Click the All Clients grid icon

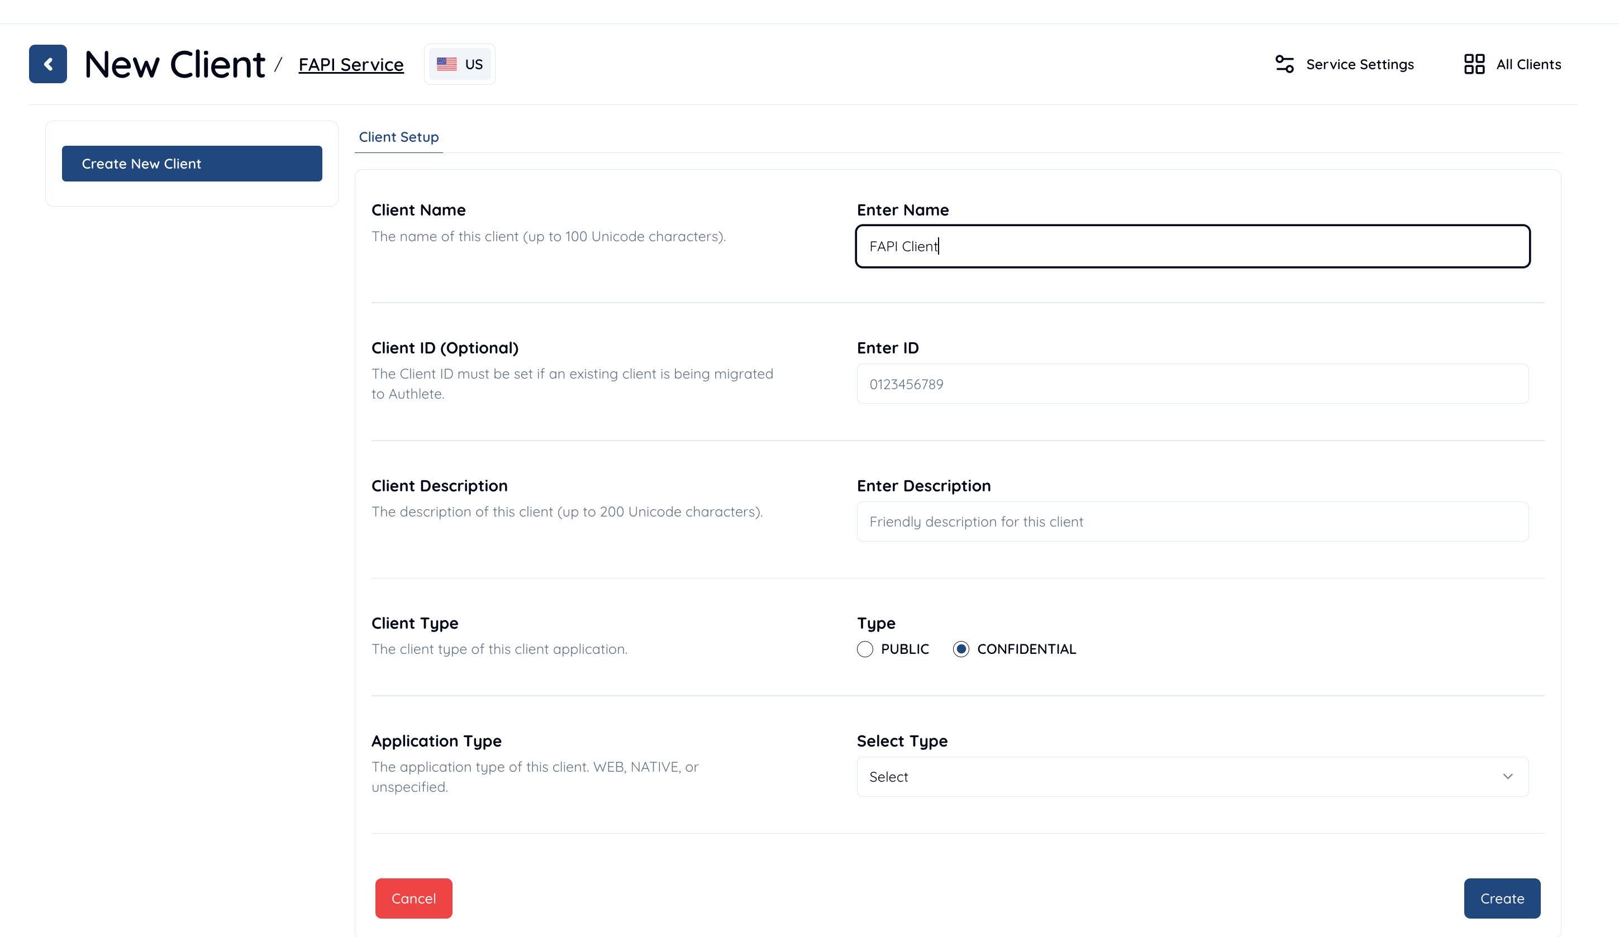1474,64
